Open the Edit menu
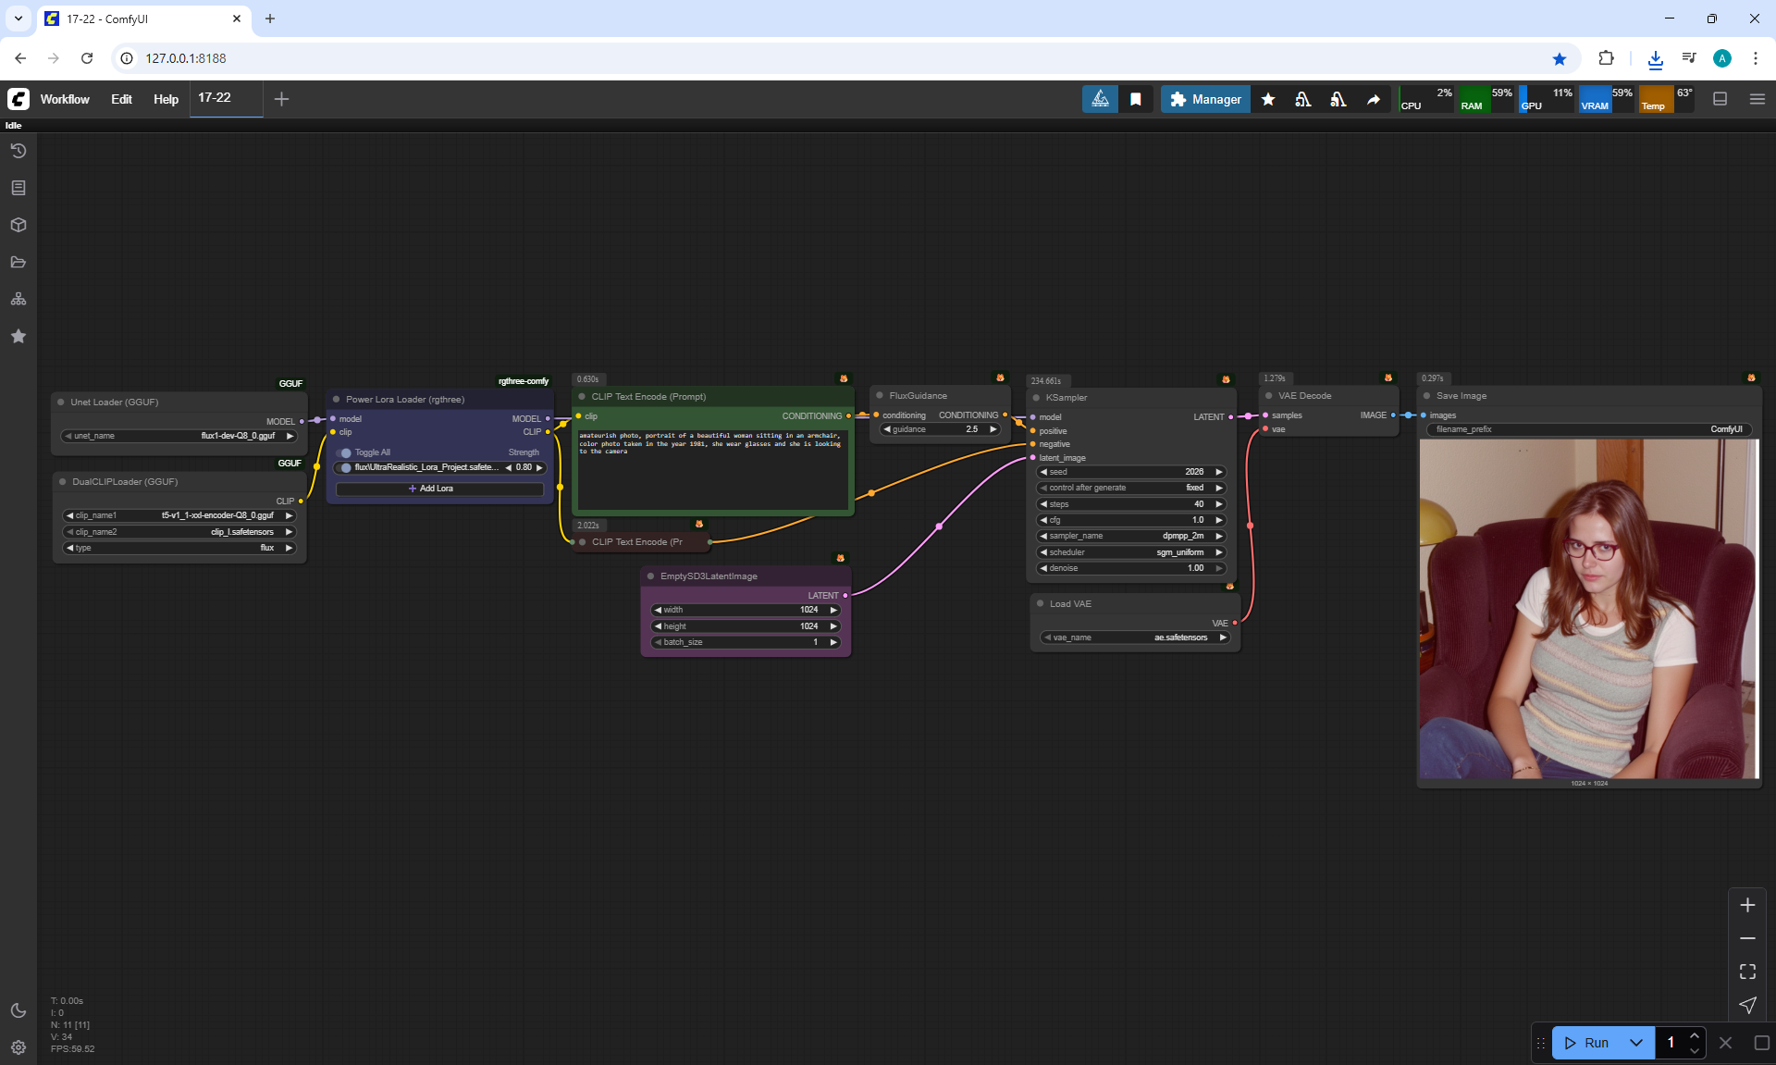The width and height of the screenshot is (1776, 1065). pos(121,99)
